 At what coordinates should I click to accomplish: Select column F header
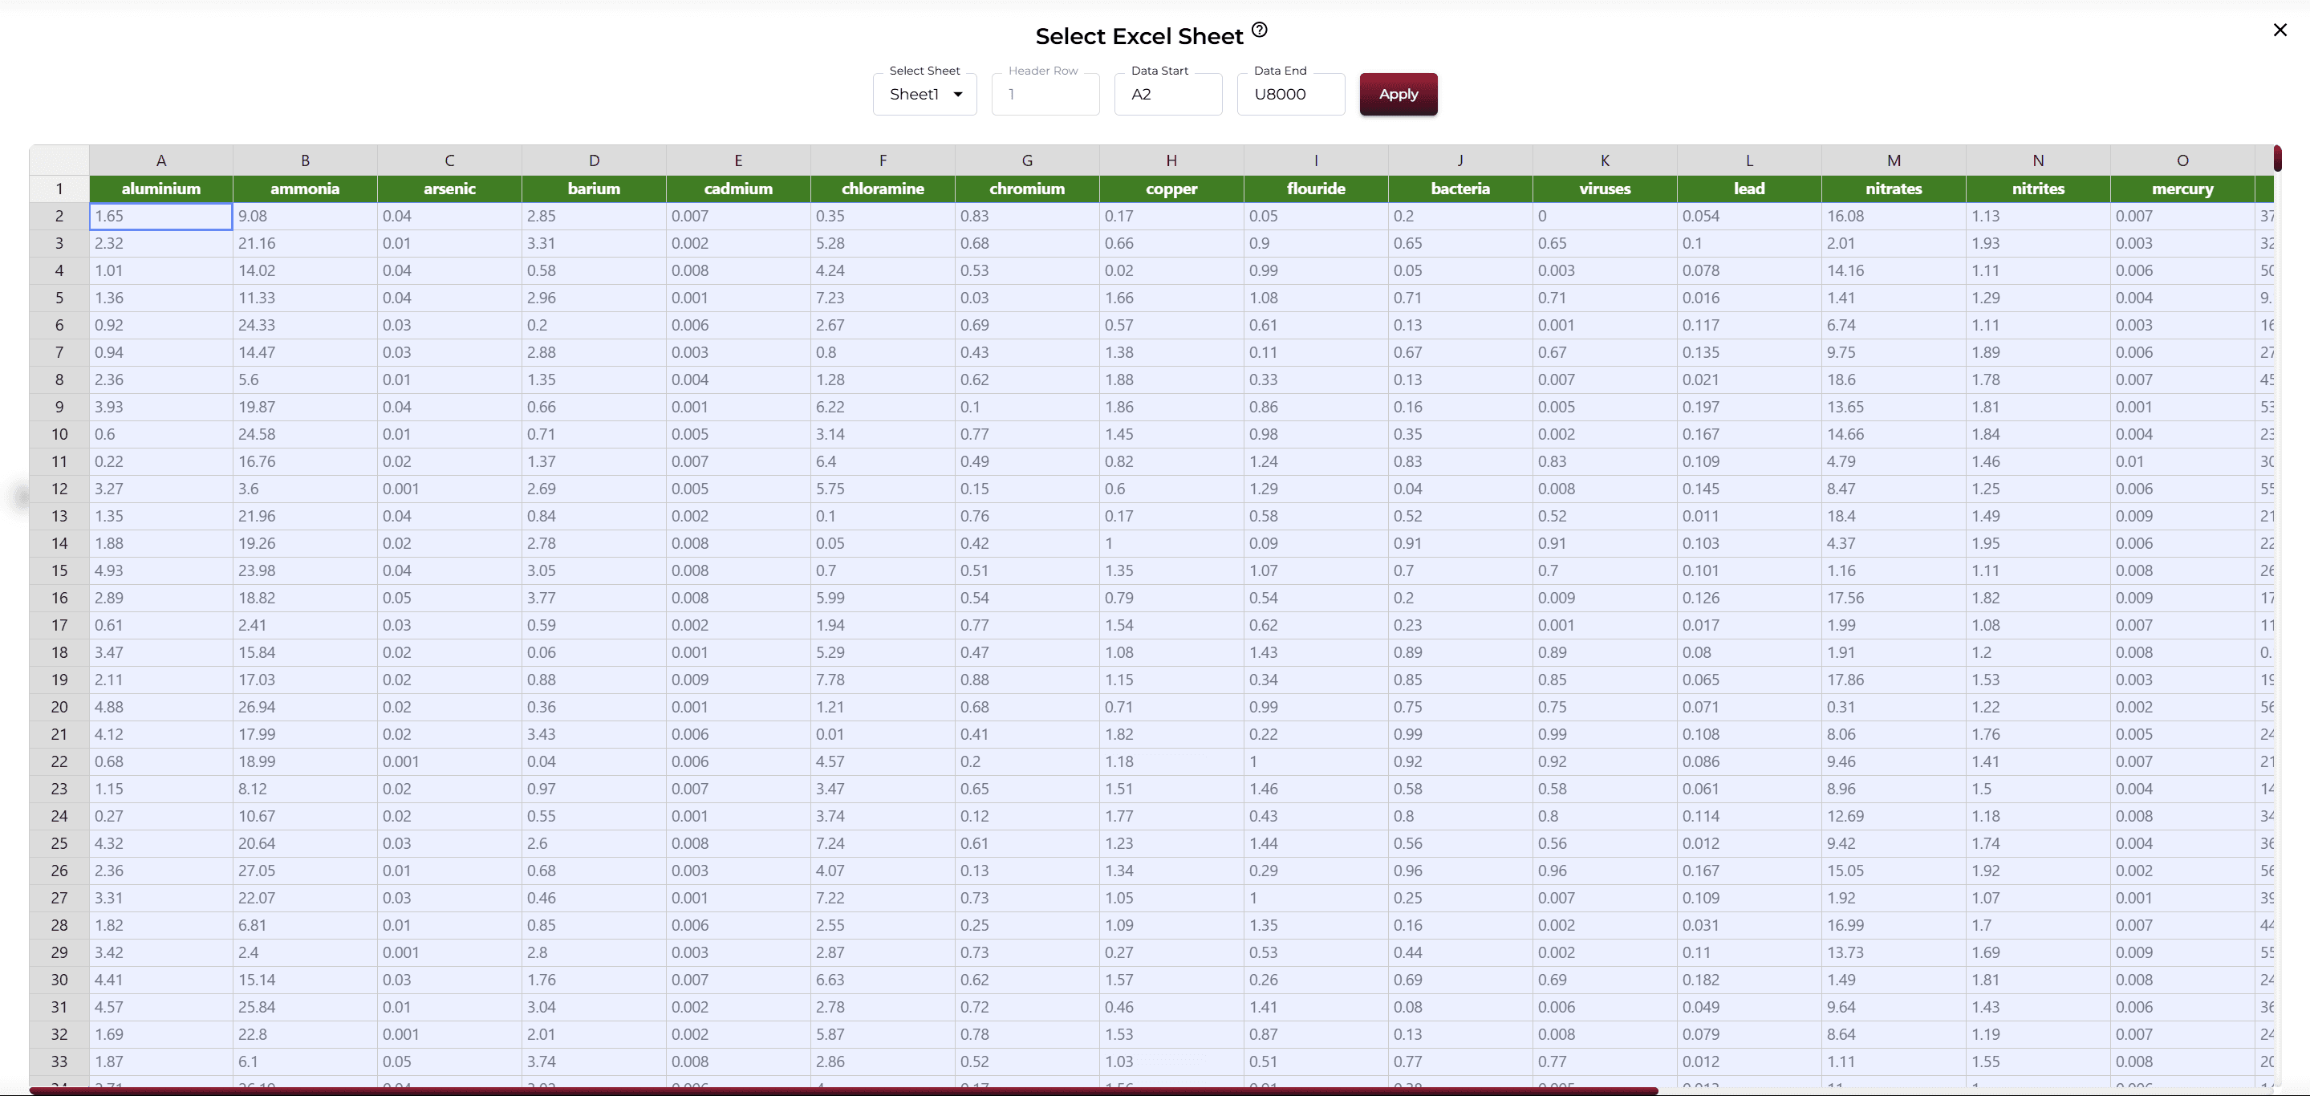point(883,160)
